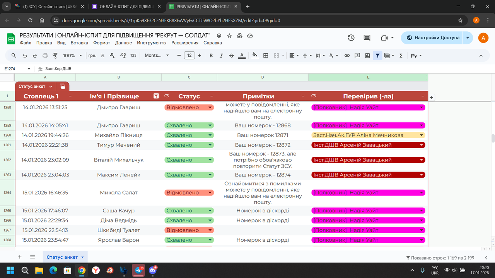The height and width of the screenshot is (278, 495).
Task: Select the paint format tool
Action: (x=55, y=56)
